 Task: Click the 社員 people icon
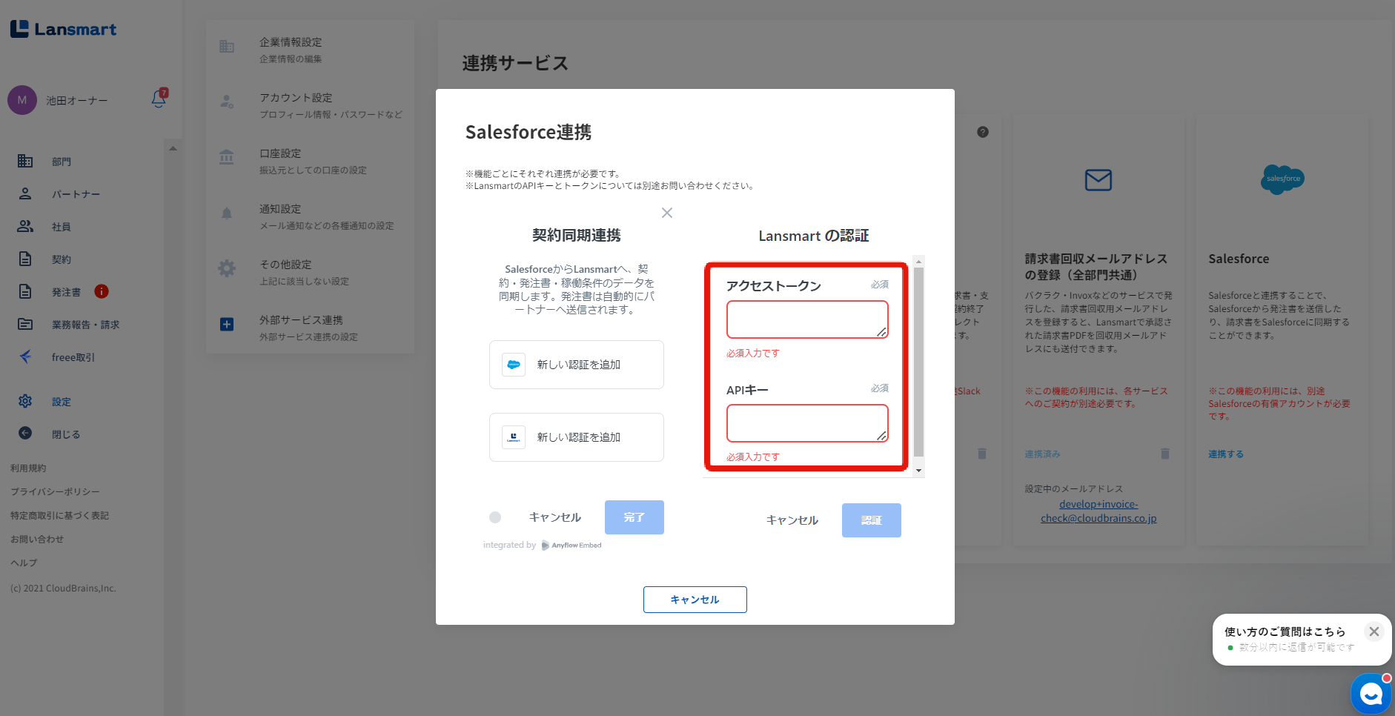click(x=25, y=226)
